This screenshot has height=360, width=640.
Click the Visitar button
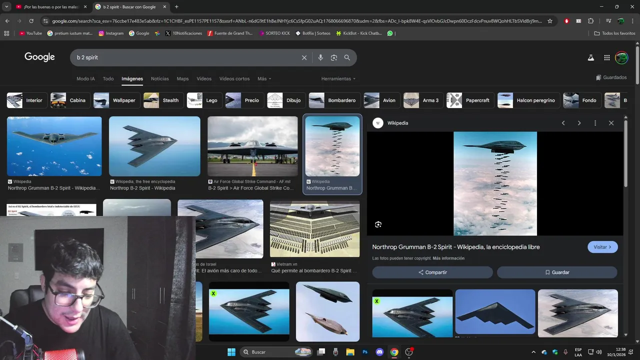602,247
